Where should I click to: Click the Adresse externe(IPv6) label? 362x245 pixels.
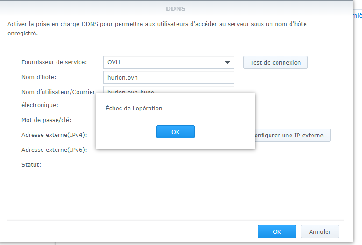pyautogui.click(x=55, y=150)
